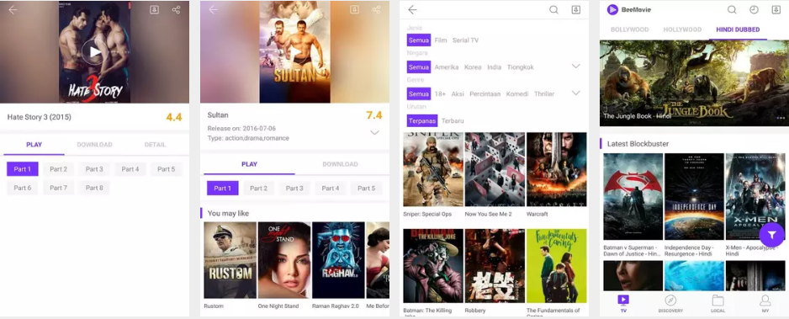Open Independence Day Resurgence poster
The width and height of the screenshot is (789, 319).
click(694, 197)
